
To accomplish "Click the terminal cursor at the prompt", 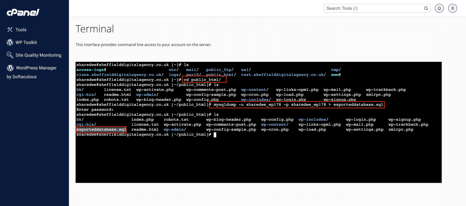I will pyautogui.click(x=215, y=135).
